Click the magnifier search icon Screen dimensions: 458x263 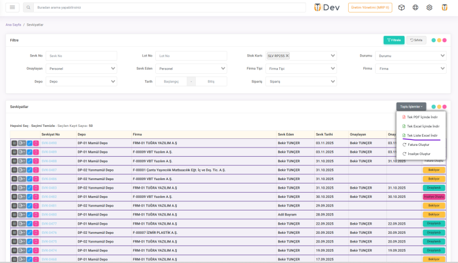(29, 7)
